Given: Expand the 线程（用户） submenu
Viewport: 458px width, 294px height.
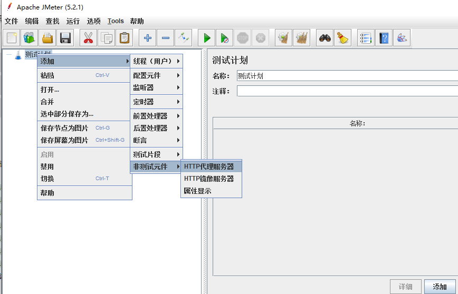Looking at the screenshot, I should (x=156, y=61).
